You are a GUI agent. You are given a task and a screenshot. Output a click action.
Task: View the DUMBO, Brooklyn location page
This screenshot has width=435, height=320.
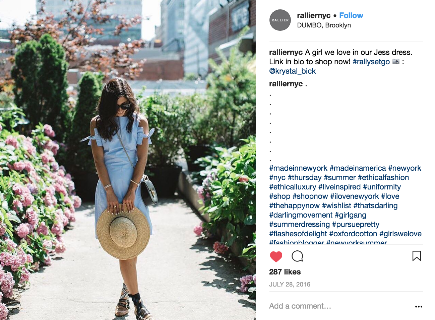tap(324, 25)
